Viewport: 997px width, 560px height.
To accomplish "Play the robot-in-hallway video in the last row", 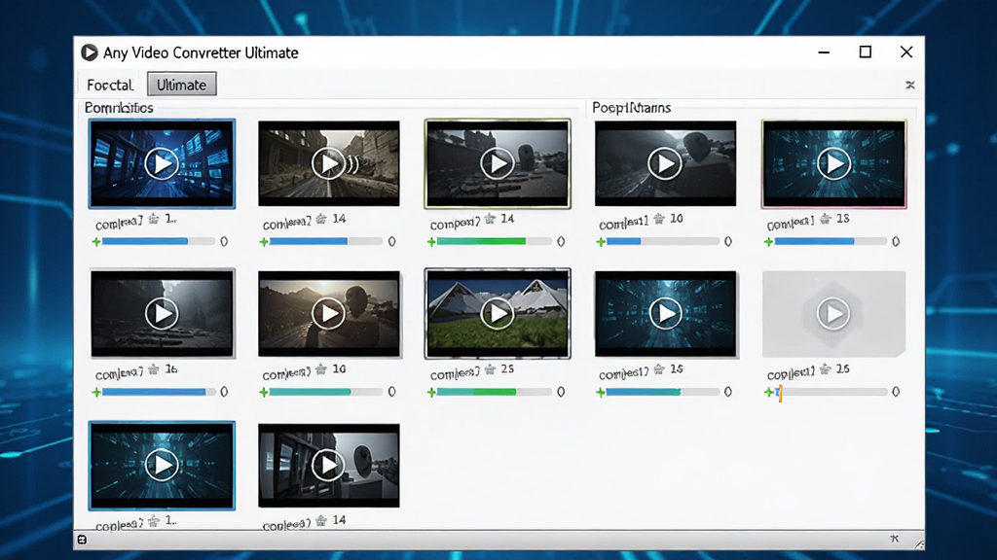I will point(329,466).
